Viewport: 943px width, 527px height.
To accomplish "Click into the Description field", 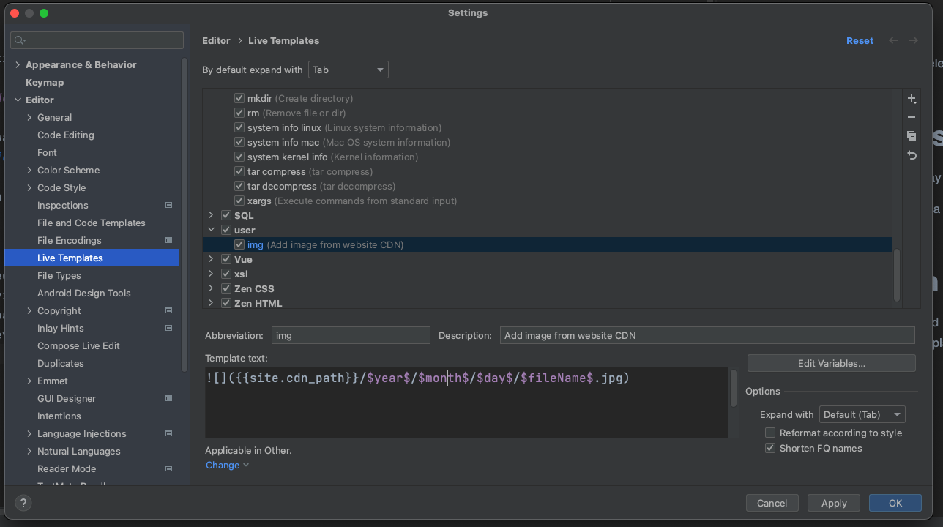I will click(x=707, y=335).
